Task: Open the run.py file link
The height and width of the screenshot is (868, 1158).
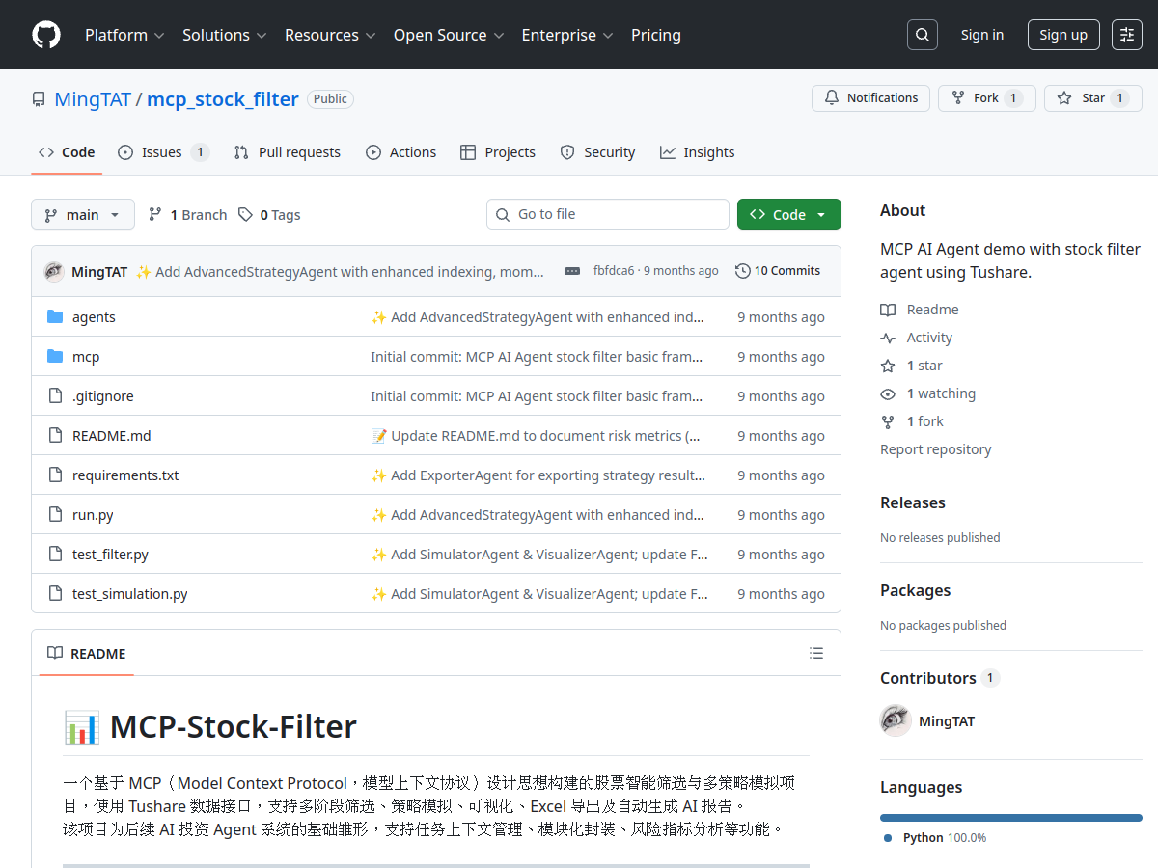Action: (93, 514)
